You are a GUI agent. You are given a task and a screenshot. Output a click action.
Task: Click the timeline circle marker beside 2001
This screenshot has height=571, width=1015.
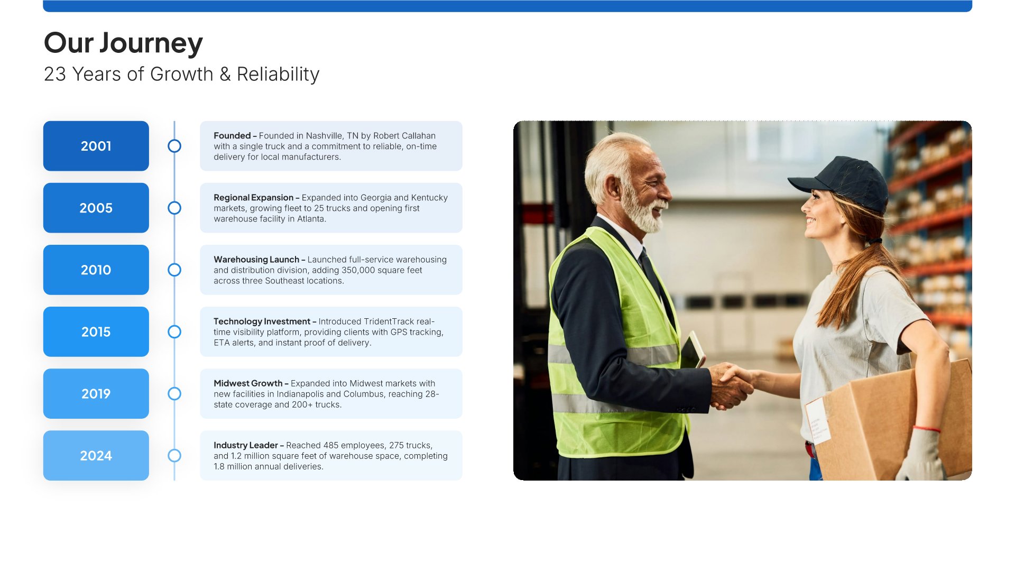point(174,146)
